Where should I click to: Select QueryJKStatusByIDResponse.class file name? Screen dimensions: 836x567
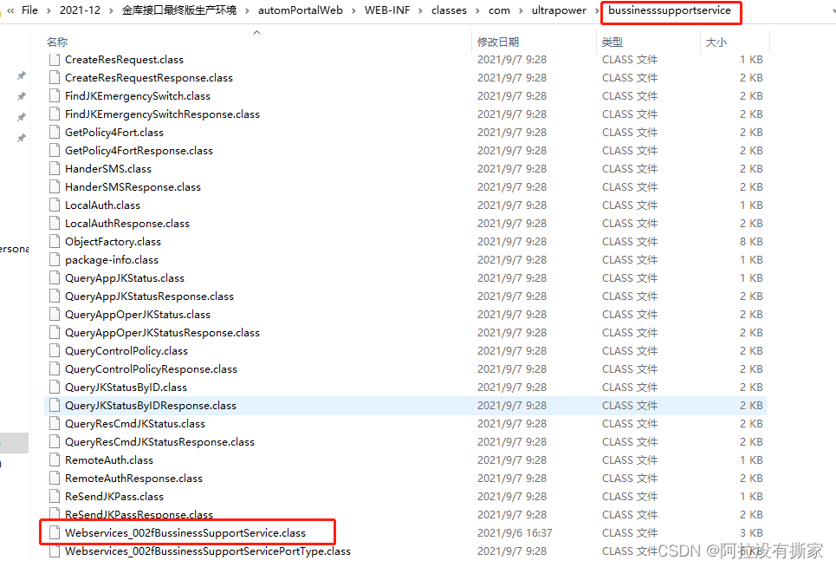pos(151,406)
